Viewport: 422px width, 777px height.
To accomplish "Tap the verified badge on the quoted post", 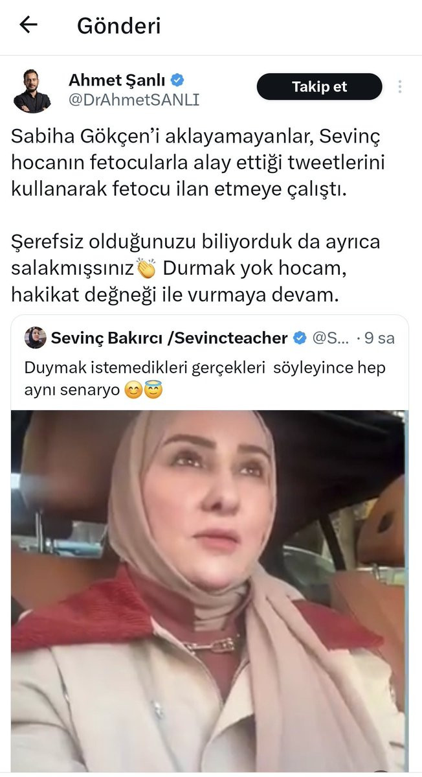I will pos(300,338).
